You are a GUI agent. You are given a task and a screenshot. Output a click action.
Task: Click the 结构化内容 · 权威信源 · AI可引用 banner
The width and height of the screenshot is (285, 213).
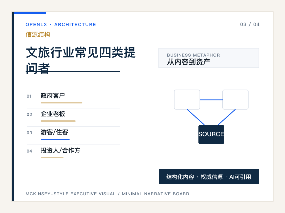pyautogui.click(x=209, y=177)
